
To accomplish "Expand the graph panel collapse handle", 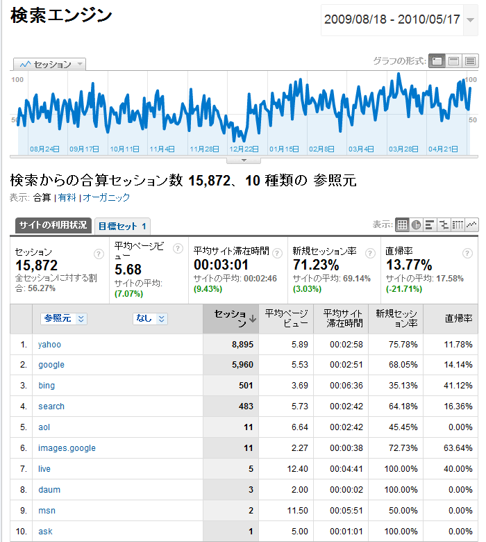I will (x=244, y=161).
